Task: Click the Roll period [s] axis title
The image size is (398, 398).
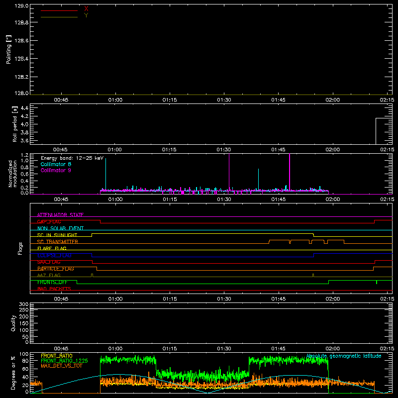Action: pos(14,124)
